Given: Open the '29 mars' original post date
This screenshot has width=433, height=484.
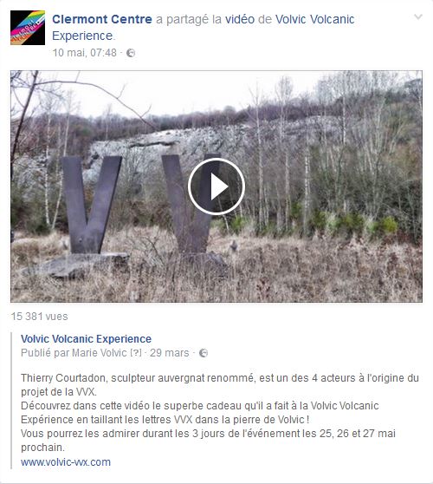Looking at the screenshot, I should tap(169, 353).
